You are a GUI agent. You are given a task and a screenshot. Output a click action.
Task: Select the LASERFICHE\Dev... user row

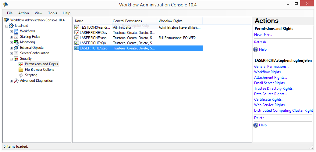138,32
